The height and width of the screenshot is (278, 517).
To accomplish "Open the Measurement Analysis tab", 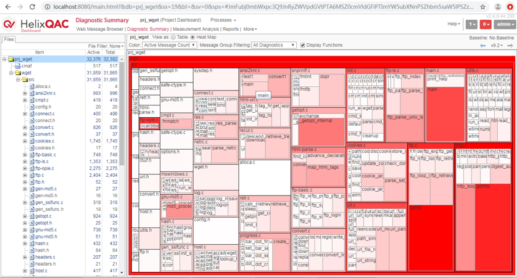I will click(196, 29).
